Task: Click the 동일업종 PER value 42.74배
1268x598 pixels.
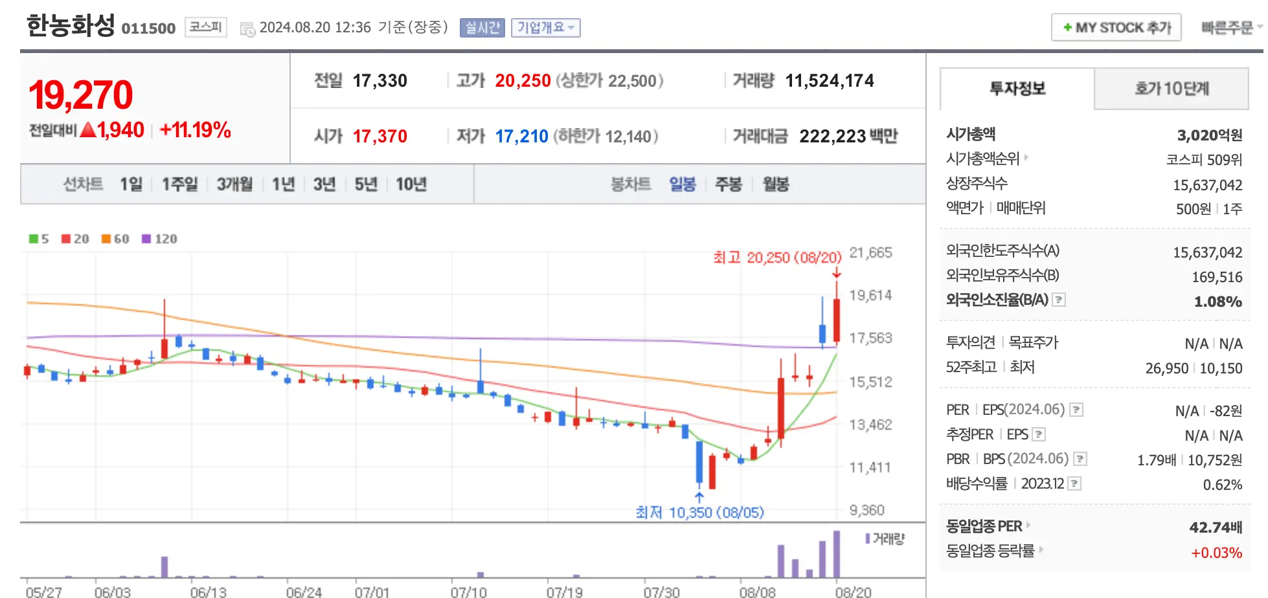Action: point(1216,527)
